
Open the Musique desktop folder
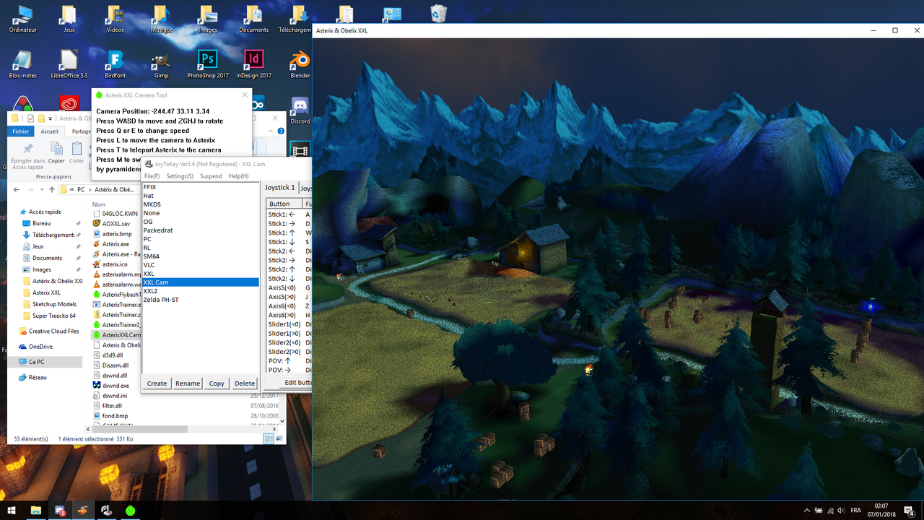point(161,19)
